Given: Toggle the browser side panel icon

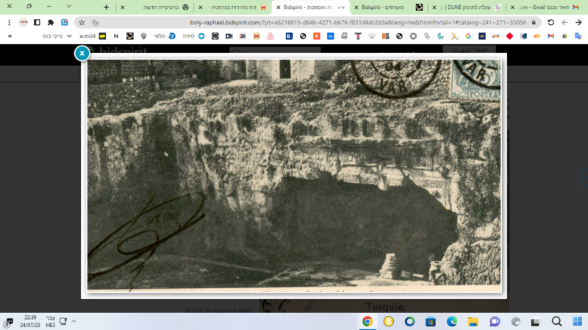Looking at the screenshot, I should tap(37, 23).
